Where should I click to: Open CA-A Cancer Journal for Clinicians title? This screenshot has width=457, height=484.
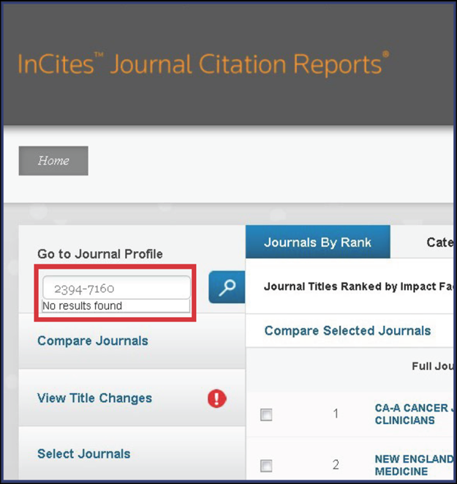click(x=414, y=414)
